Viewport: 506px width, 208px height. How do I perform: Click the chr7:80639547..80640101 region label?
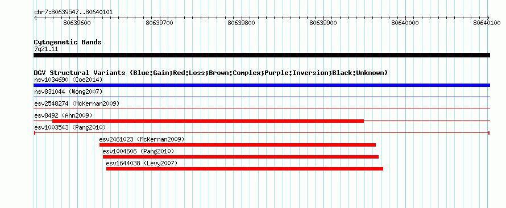(73, 13)
